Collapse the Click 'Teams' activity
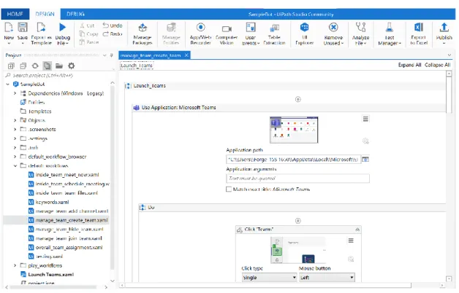Image resolution: width=459 pixels, height=293 pixels. pos(357,230)
